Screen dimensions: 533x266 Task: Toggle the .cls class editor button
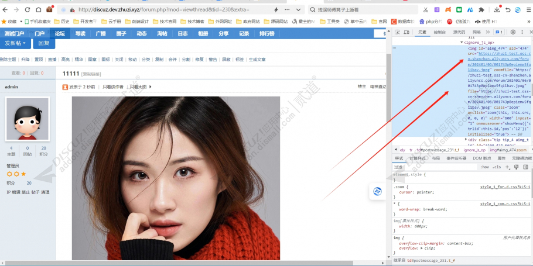pos(497,167)
